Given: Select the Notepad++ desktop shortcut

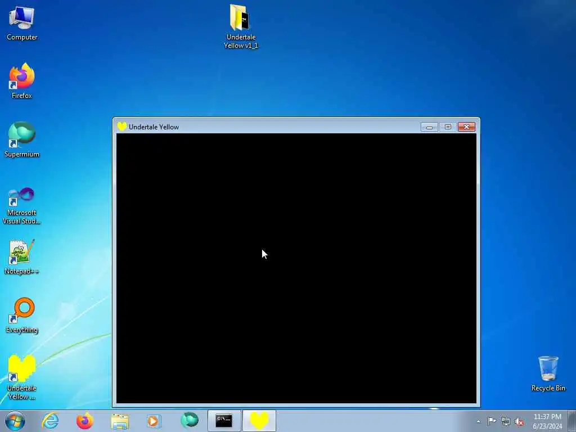Looking at the screenshot, I should [22, 256].
